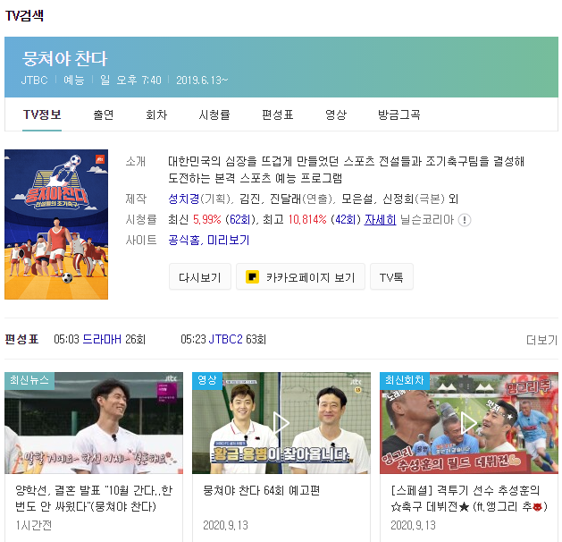Expand schedule with 더보기
Screen dimensions: 562x542
pyautogui.click(x=541, y=339)
